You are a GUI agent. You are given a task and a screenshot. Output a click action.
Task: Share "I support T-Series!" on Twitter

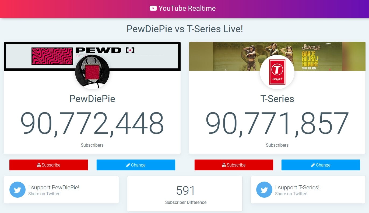tap(308, 190)
